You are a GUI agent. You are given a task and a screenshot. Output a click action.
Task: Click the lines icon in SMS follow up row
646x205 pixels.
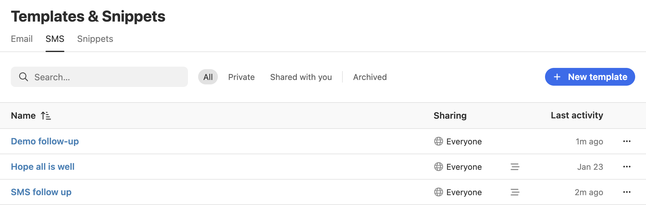(515, 192)
